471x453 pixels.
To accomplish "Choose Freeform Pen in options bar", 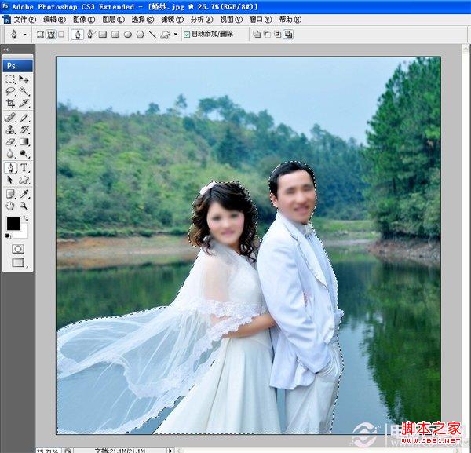I will pos(90,35).
